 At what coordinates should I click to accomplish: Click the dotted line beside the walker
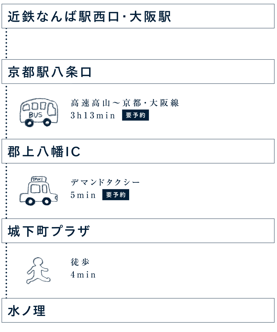pos(6,270)
